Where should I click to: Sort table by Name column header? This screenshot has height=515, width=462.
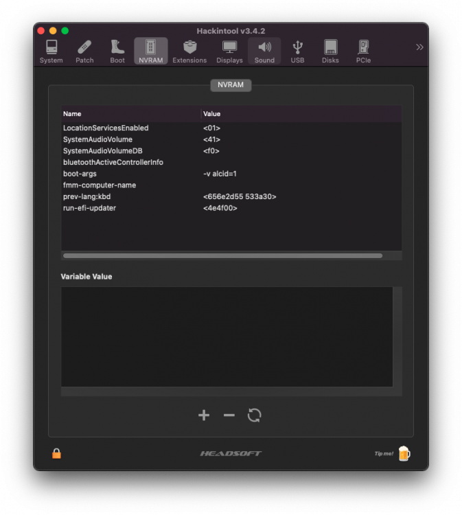pyautogui.click(x=131, y=113)
